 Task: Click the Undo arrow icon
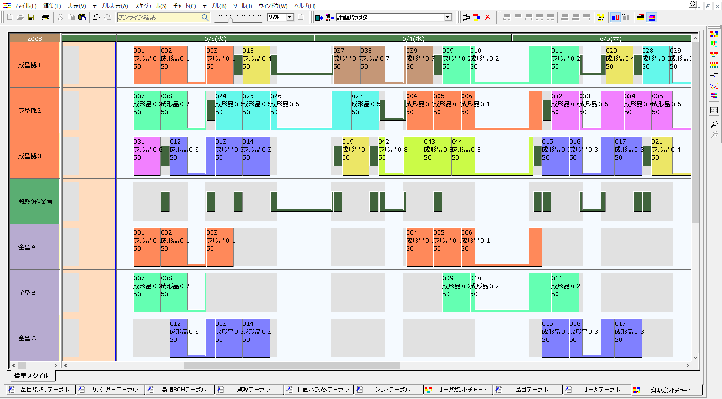tap(96, 17)
